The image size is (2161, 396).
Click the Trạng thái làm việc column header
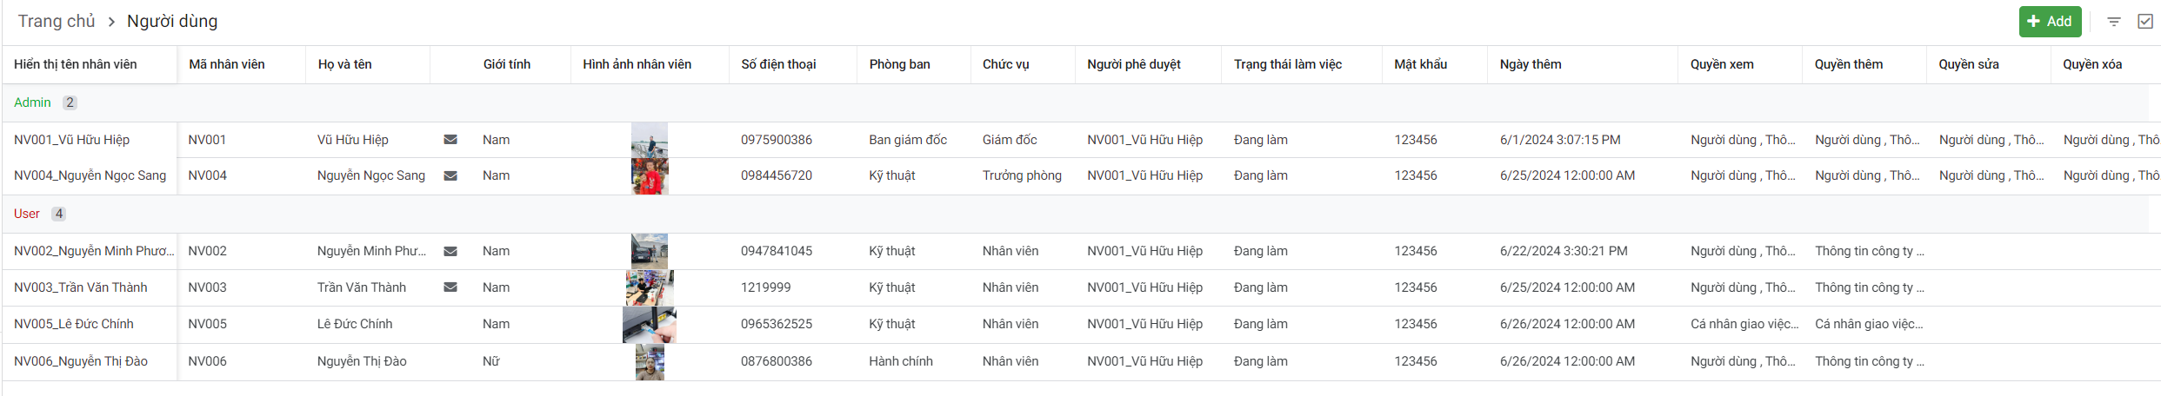pyautogui.click(x=1287, y=64)
